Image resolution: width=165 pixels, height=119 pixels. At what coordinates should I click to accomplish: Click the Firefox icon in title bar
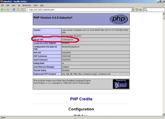pyautogui.click(x=2, y=1)
